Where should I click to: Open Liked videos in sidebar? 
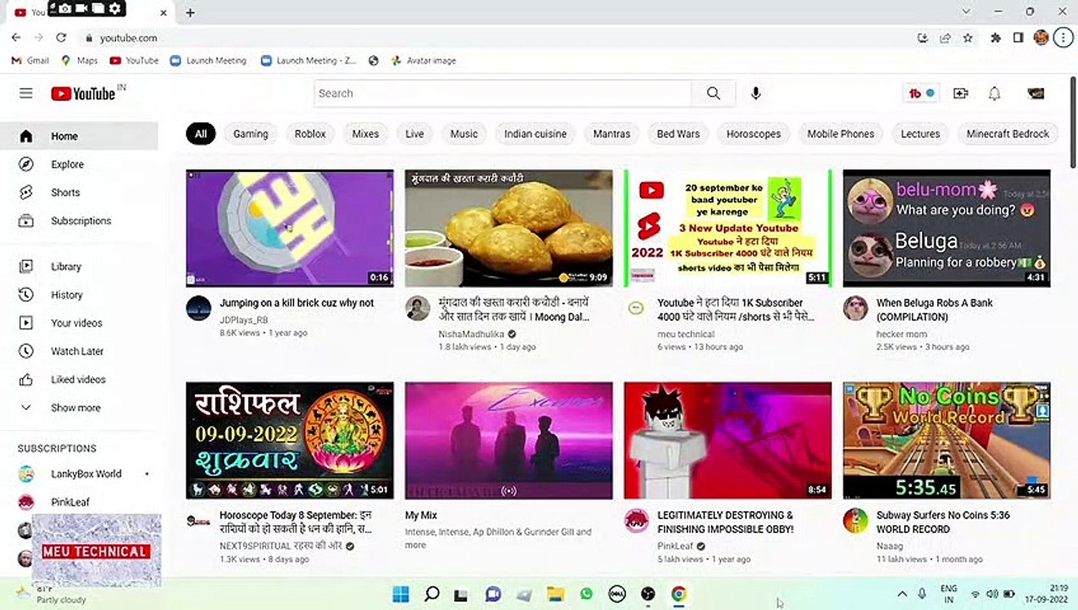pyautogui.click(x=79, y=380)
